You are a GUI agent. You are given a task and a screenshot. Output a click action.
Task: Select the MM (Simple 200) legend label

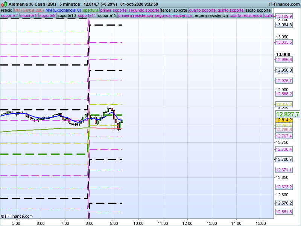(29, 11)
